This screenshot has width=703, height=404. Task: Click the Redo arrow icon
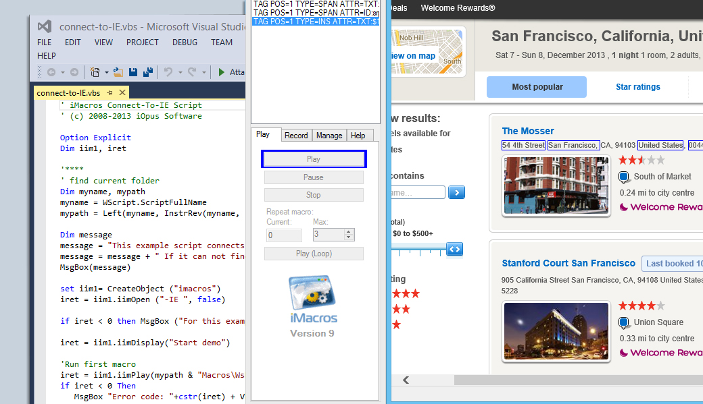pyautogui.click(x=192, y=72)
